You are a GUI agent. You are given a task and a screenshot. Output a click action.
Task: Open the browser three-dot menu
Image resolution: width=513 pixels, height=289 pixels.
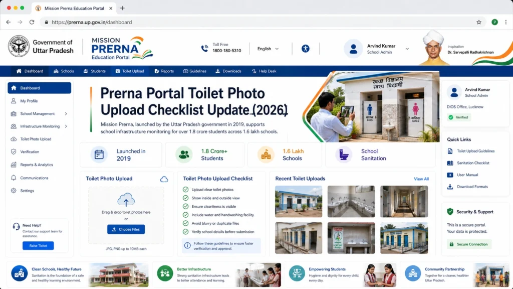(506, 22)
